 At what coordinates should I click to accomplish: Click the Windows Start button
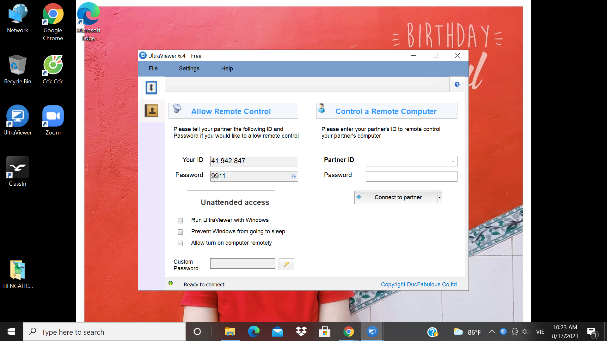(x=11, y=332)
